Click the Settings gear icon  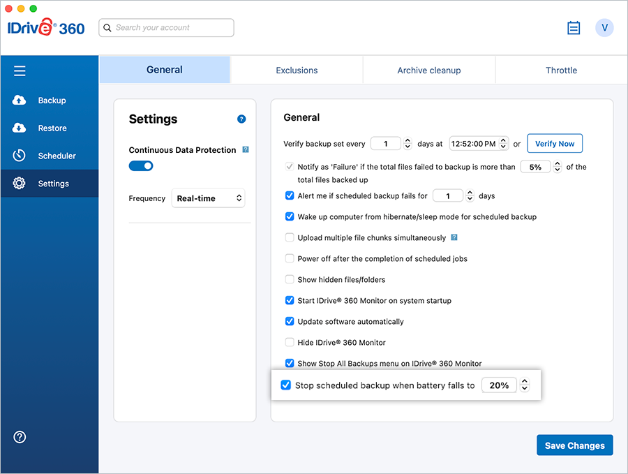coord(20,184)
